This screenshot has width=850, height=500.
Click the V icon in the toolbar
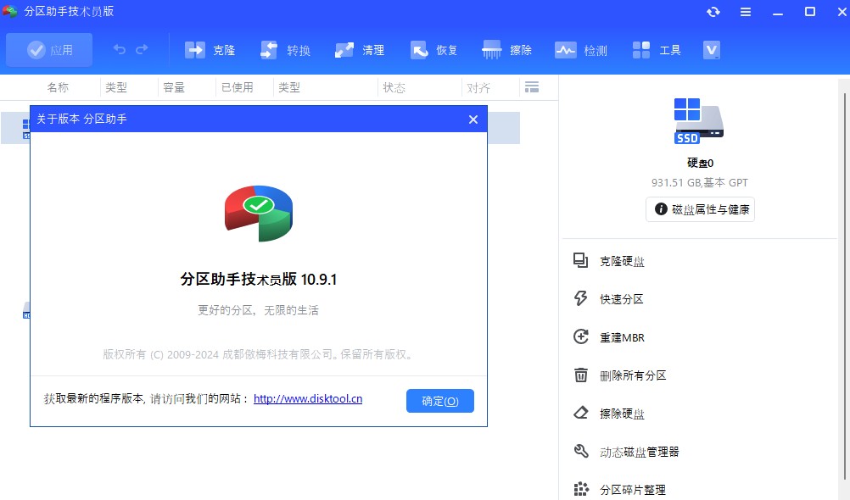click(x=712, y=50)
